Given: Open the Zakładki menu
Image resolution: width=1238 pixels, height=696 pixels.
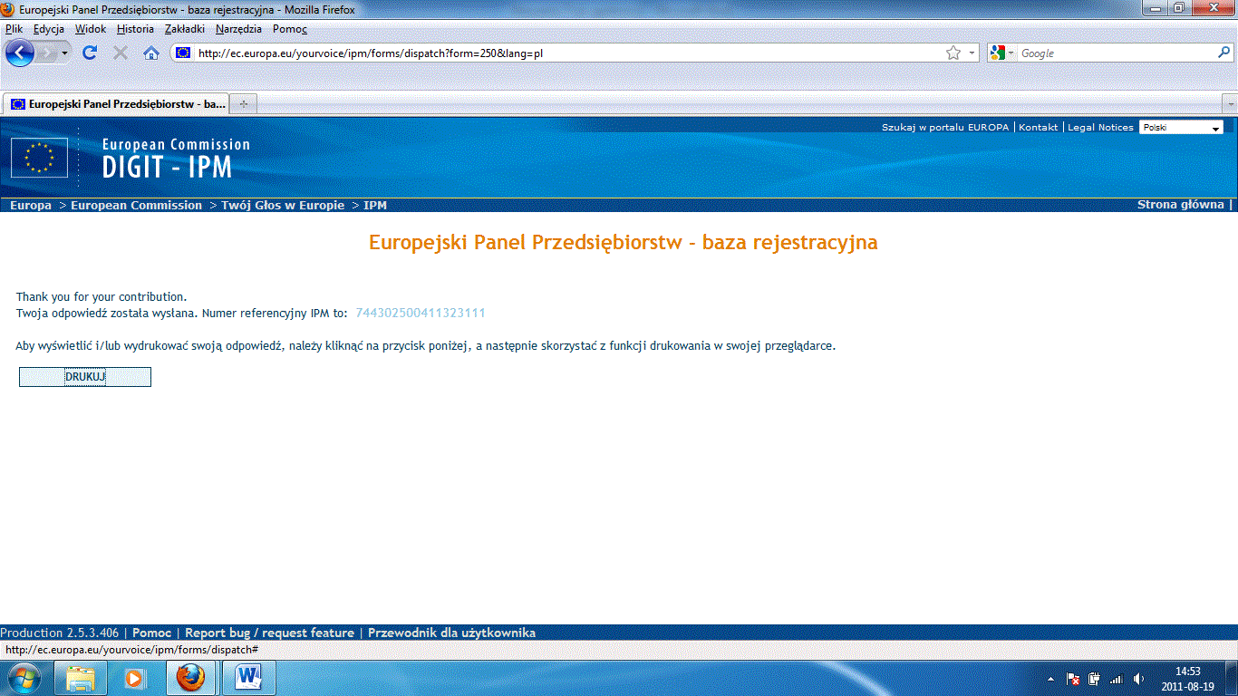Looking at the screenshot, I should (x=185, y=29).
